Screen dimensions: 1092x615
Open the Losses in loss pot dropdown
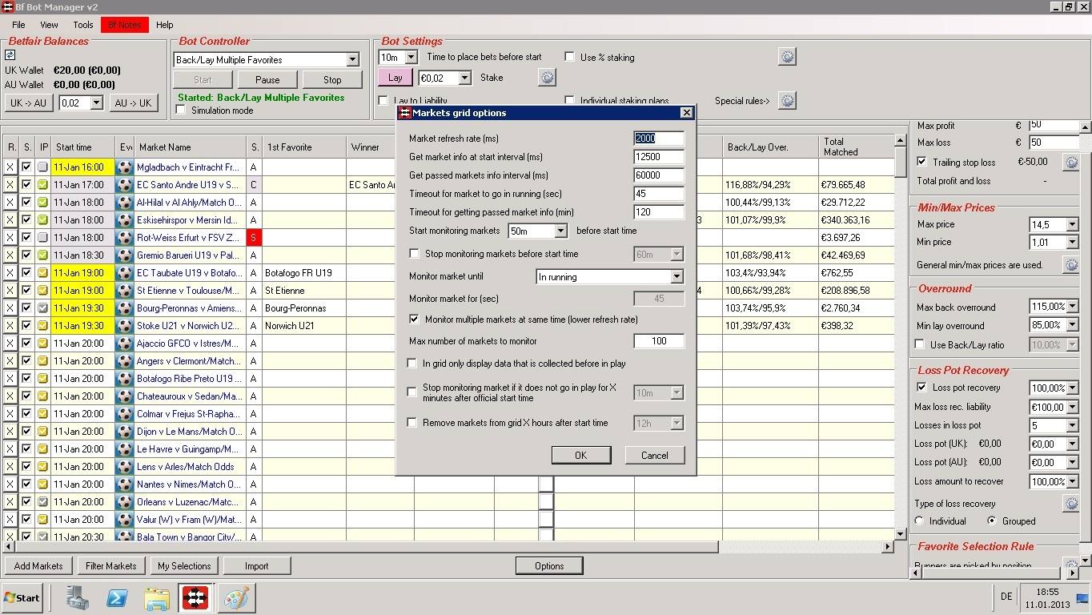[1072, 425]
